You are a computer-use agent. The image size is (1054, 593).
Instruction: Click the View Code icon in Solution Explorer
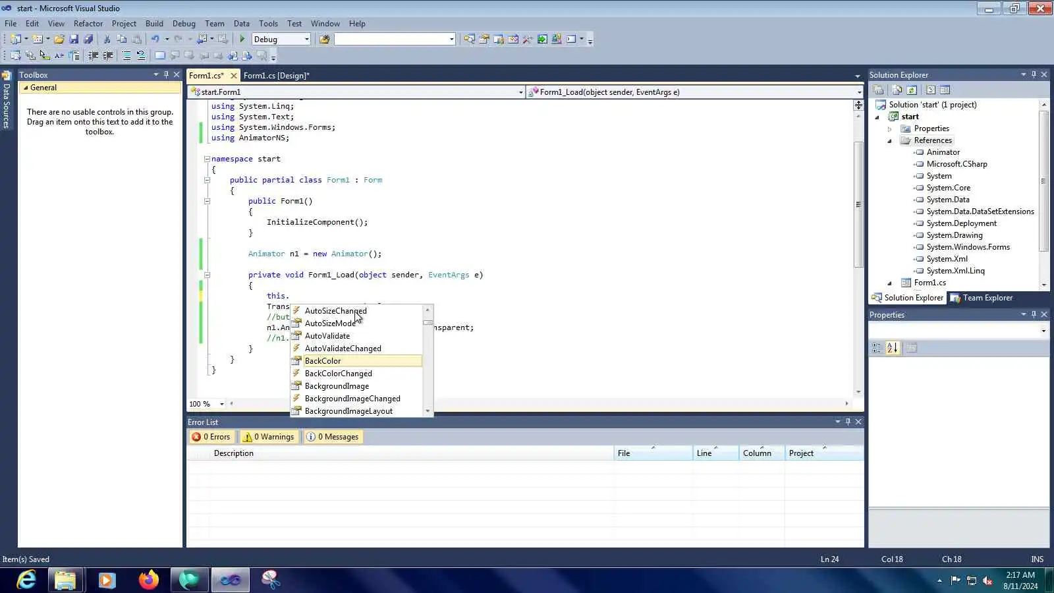931,90
